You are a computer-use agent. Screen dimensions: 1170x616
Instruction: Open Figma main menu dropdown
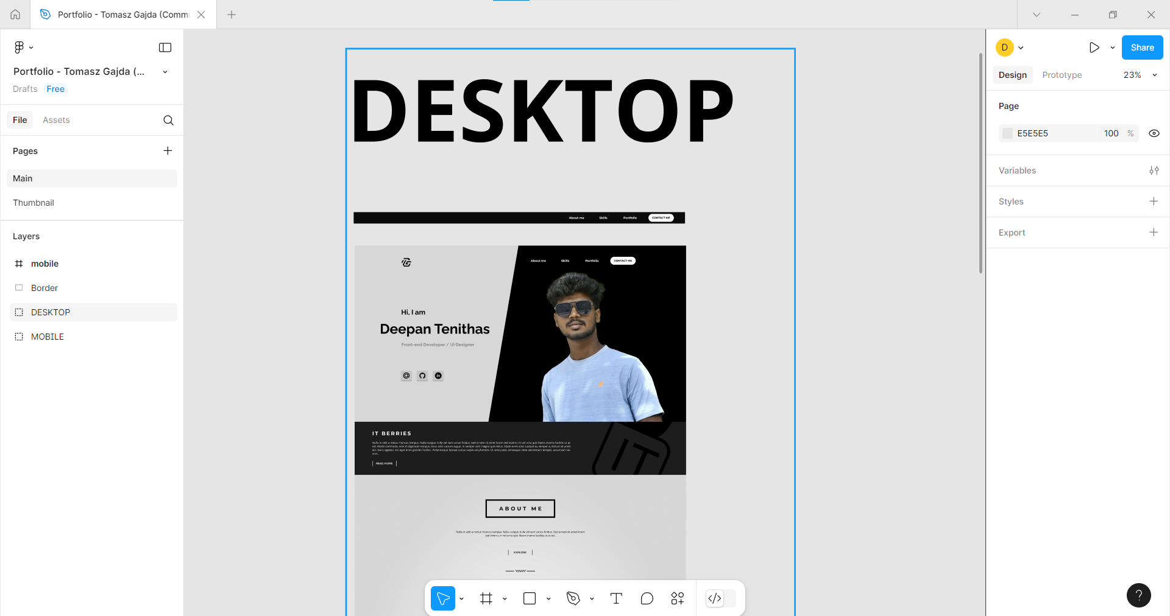point(23,47)
